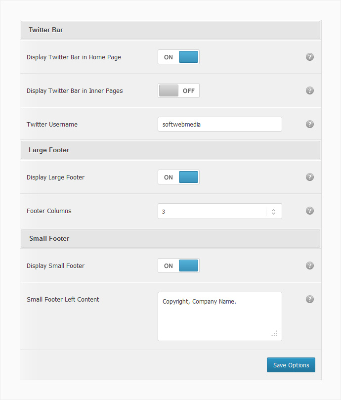Click the Footer Columns up-down arrows
This screenshot has height=400, width=341.
tap(273, 212)
